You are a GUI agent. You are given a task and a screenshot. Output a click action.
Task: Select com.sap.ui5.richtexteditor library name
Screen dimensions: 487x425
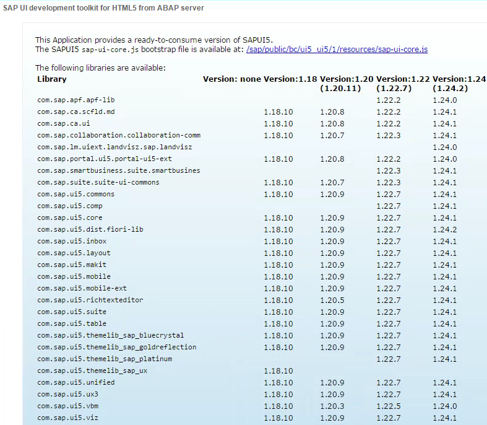[90, 300]
